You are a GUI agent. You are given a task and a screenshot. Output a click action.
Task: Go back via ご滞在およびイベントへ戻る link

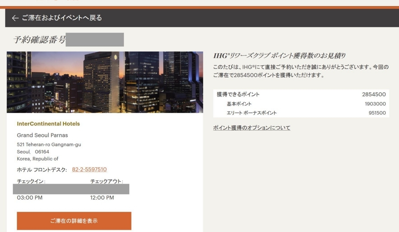tap(62, 18)
